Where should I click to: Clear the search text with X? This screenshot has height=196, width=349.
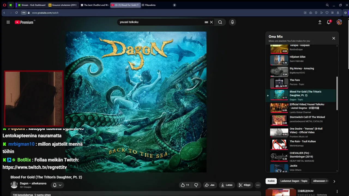(211, 22)
